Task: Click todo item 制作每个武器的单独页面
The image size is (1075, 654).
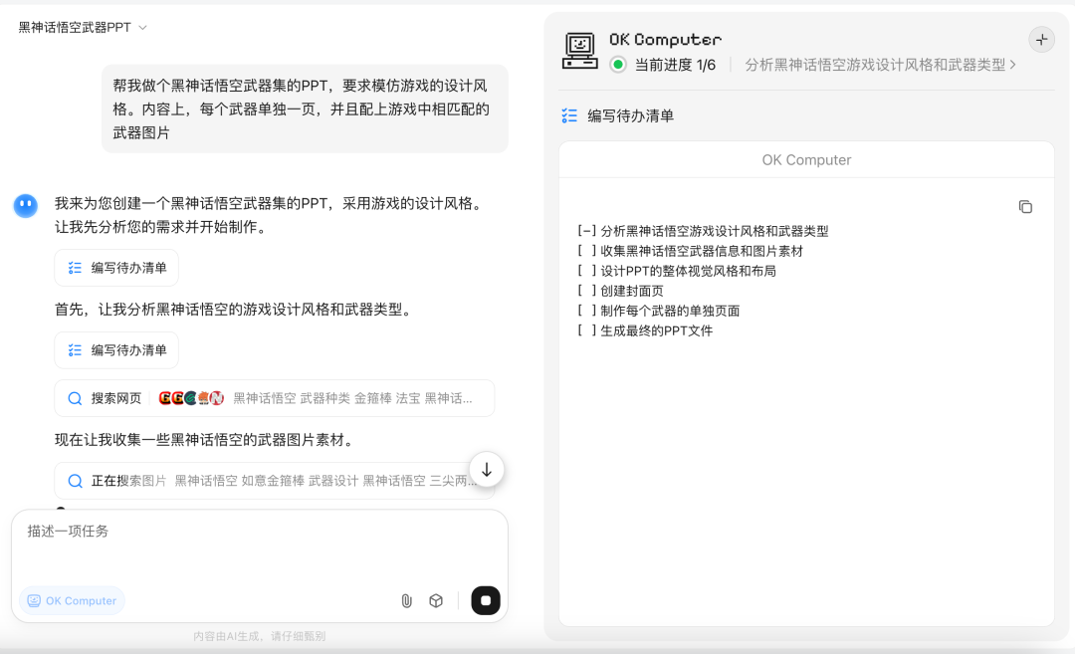Action: tap(659, 311)
